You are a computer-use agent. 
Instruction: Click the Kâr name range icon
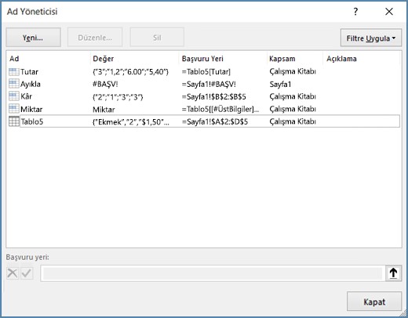pos(14,96)
